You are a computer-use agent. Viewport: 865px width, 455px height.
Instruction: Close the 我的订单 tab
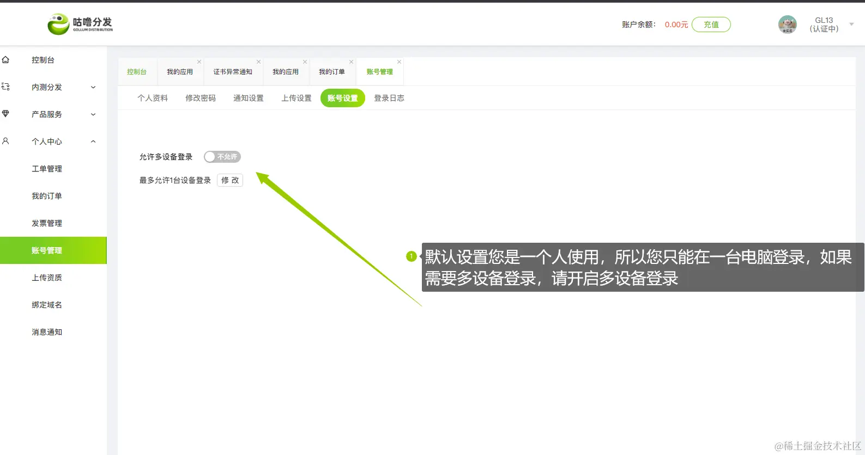click(351, 62)
